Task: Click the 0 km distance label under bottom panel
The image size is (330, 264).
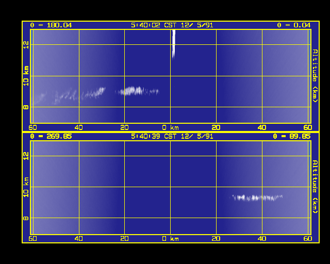Action: [171, 239]
